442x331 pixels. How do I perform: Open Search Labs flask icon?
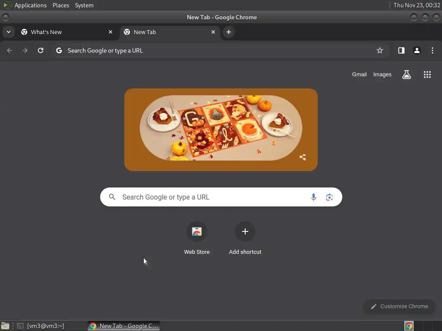407,75
